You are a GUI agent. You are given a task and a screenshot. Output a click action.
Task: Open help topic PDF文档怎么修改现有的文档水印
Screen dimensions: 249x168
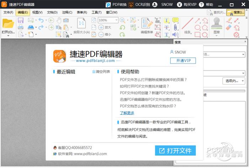(148, 106)
